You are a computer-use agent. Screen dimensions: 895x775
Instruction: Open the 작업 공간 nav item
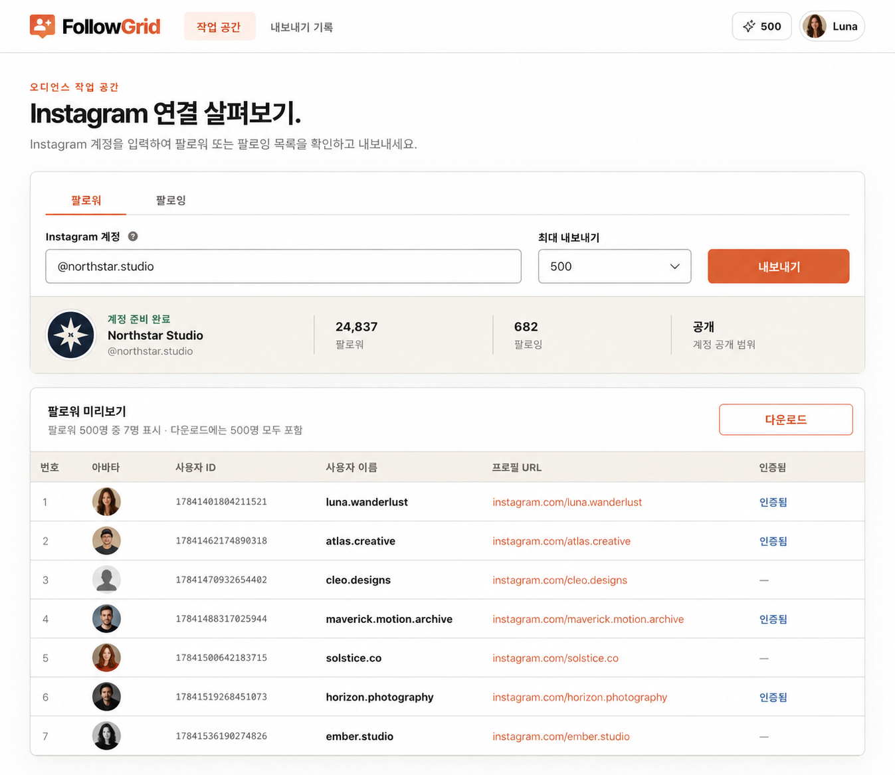219,27
